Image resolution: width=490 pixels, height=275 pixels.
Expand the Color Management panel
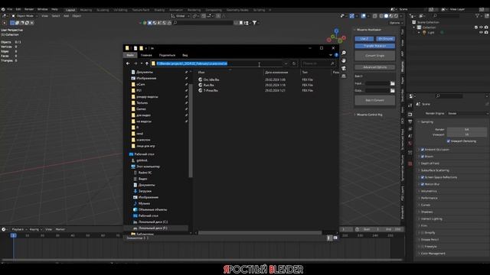click(x=433, y=254)
